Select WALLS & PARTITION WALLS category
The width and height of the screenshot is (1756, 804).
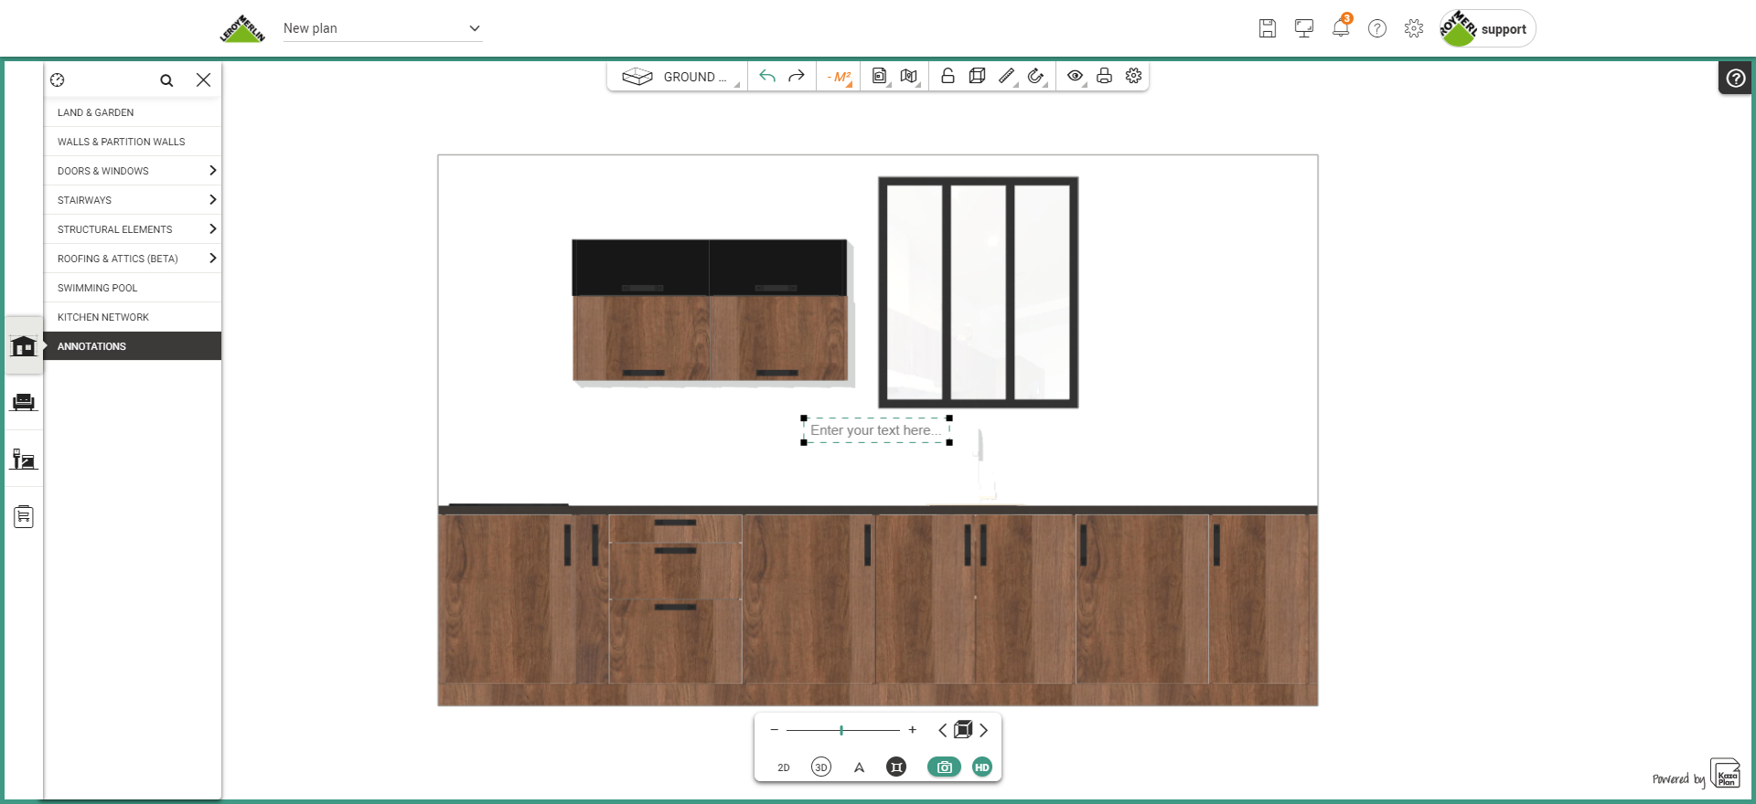tap(133, 142)
